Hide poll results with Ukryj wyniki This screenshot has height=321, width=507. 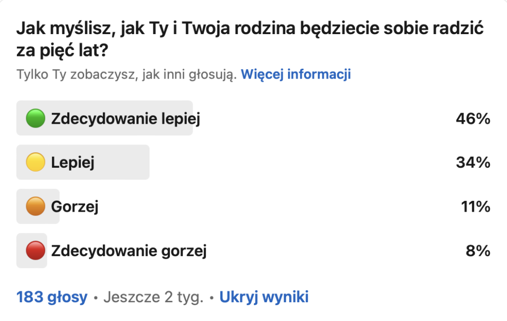pyautogui.click(x=264, y=297)
